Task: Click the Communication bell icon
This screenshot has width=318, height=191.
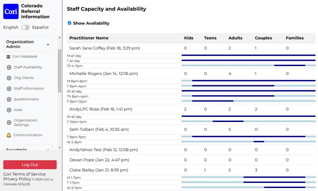Action: [9, 135]
